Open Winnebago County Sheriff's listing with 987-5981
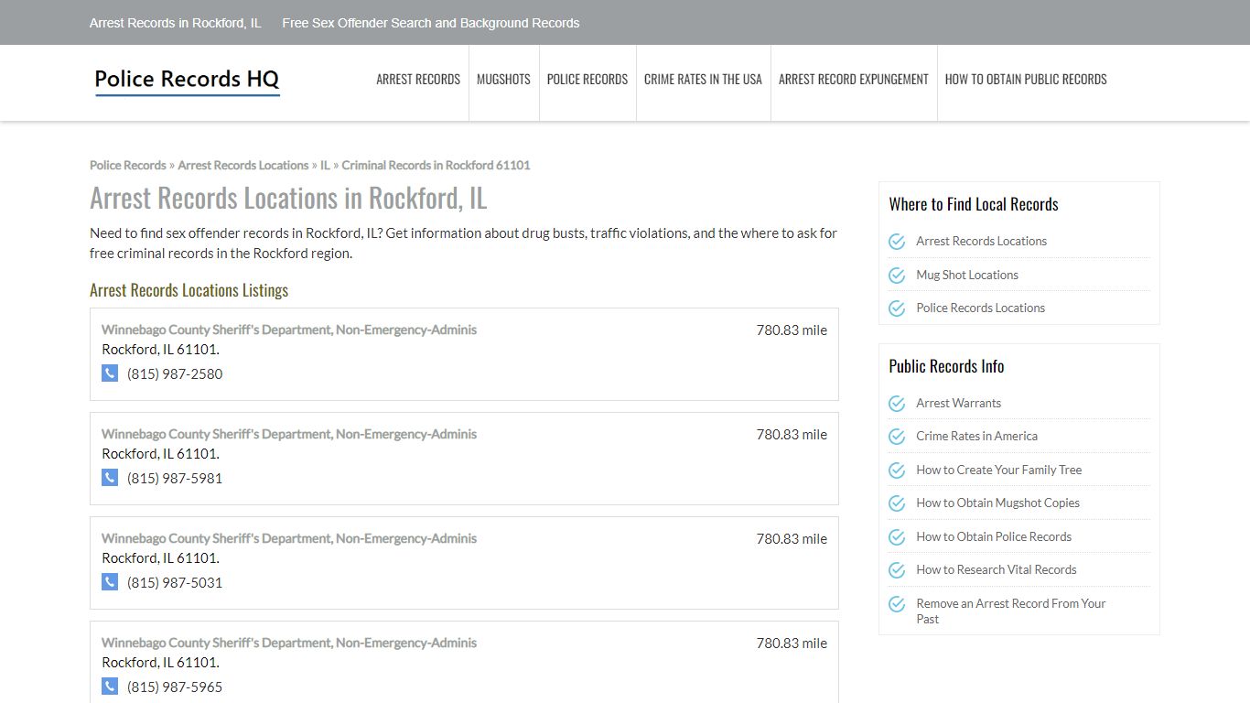 pos(289,434)
